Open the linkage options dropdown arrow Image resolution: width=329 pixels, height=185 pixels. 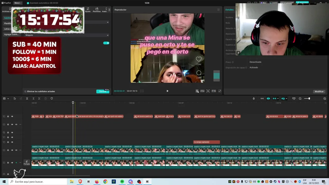pos(278,98)
